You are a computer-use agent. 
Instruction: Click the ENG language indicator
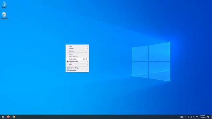[197, 117]
